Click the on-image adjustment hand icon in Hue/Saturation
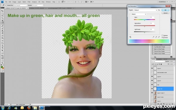Image resolution: width=176 pixels, height=110 pixels. [x=130, y=37]
